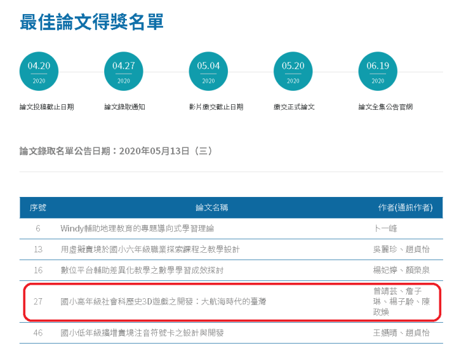Select the 04.27 2020 timeline circle
The height and width of the screenshot is (354, 459).
click(123, 72)
